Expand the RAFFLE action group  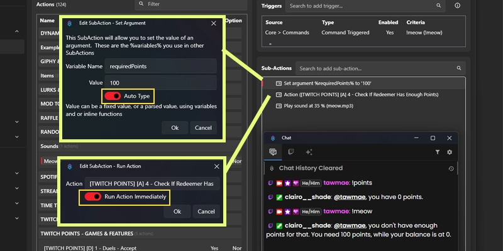[49, 118]
